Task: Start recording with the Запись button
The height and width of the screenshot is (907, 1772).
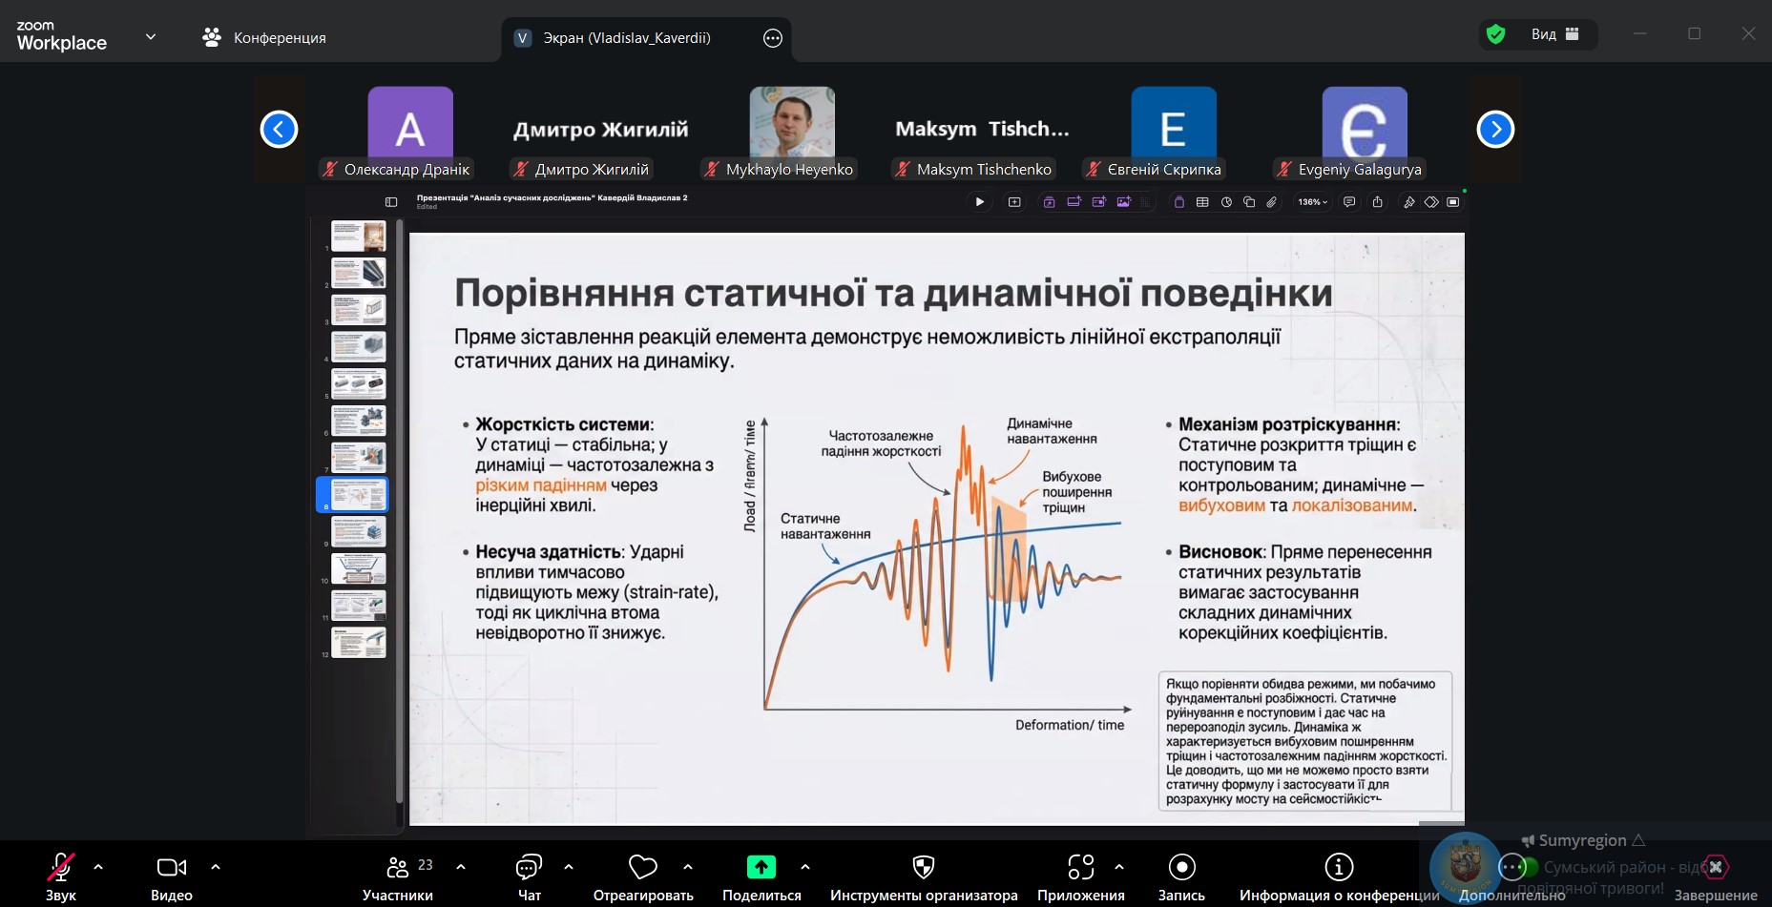Action: 1181,868
